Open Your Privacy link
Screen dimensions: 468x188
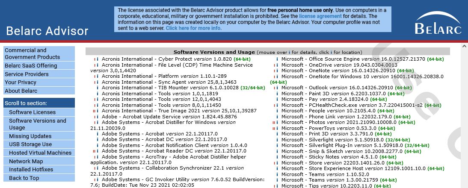[39, 82]
